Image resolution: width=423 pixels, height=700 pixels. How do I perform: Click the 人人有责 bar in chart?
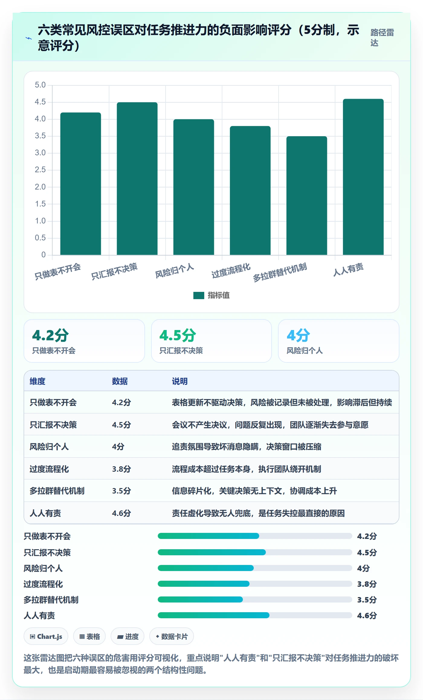[363, 177]
